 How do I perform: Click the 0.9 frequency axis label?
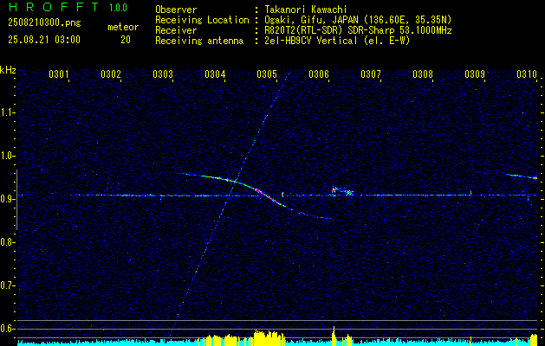click(x=7, y=199)
